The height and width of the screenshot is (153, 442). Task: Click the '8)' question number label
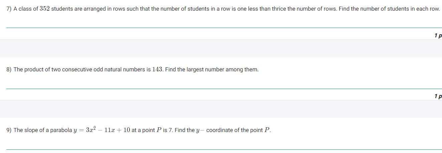point(9,69)
